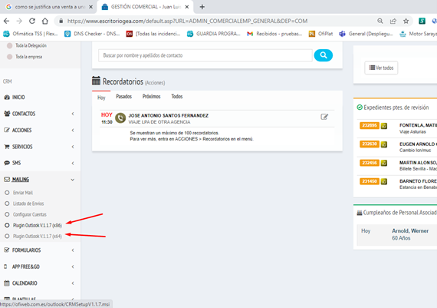Switch to the Próximos reminders tab
Image resolution: width=437 pixels, height=308 pixels.
(x=151, y=97)
